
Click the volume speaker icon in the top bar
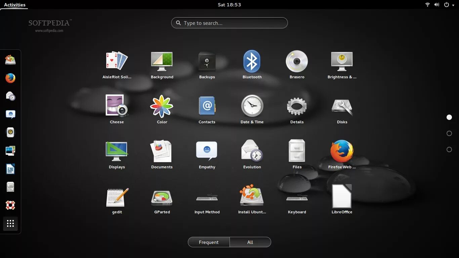click(x=436, y=5)
